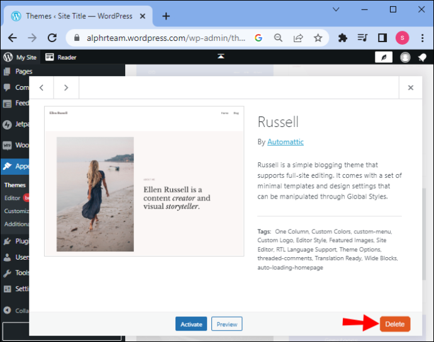The height and width of the screenshot is (342, 434).
Task: Follow the Automattic author link
Action: (286, 142)
